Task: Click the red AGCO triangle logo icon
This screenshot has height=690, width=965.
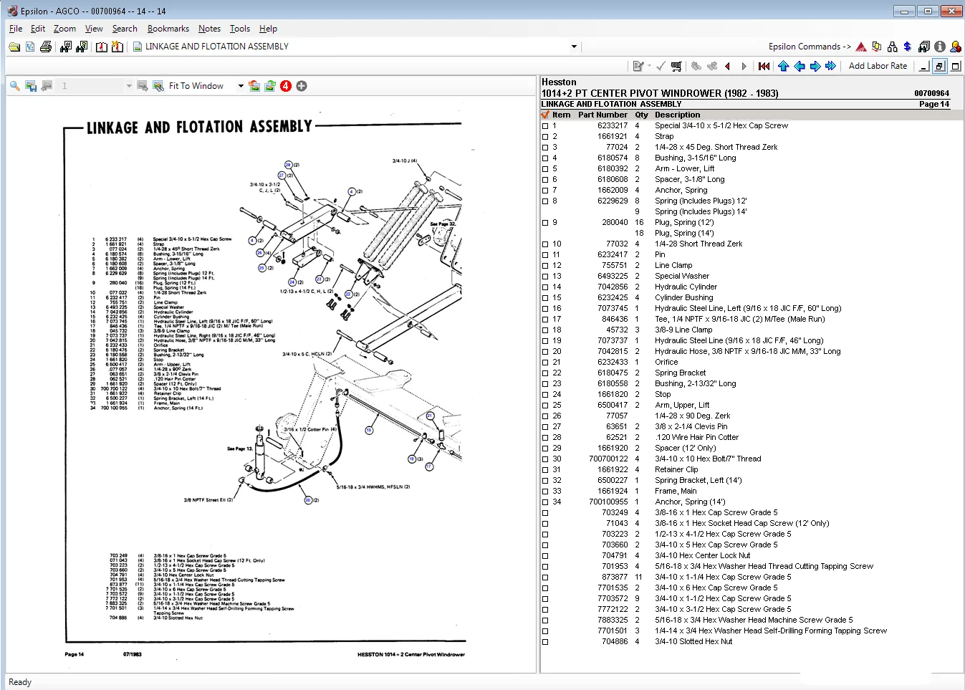Action: [861, 47]
